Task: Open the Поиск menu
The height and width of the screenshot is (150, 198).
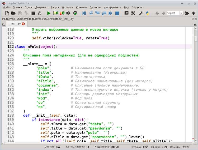Action: [29, 7]
